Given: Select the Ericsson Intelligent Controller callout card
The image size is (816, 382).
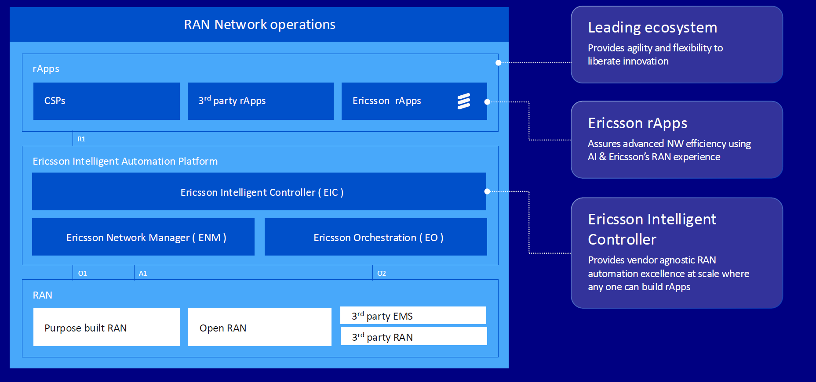Looking at the screenshot, I should point(677,253).
